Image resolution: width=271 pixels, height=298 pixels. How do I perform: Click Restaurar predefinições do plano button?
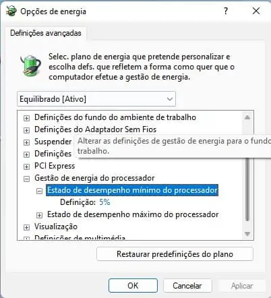[175, 254]
